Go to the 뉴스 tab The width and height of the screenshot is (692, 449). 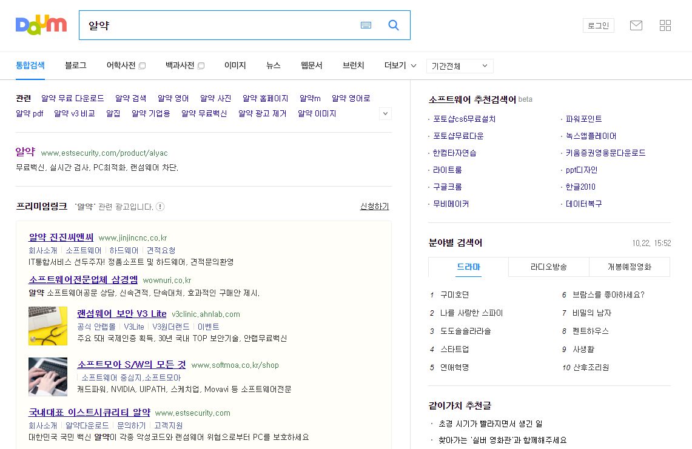click(x=273, y=65)
